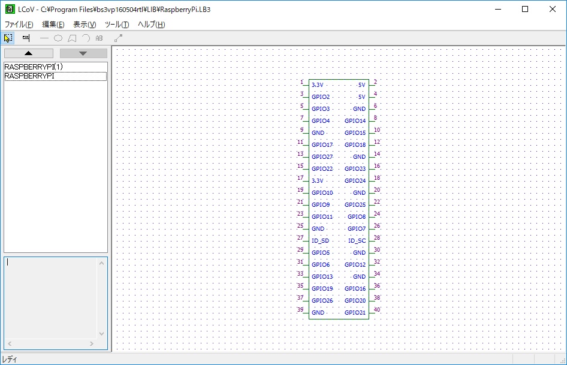The height and width of the screenshot is (365, 567).
Task: Click pin number 39 on the symbol
Action: [x=300, y=309]
